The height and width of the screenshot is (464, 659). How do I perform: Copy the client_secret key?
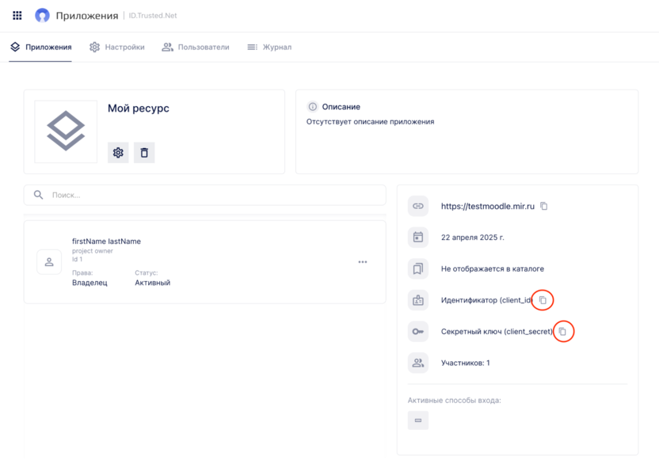tap(562, 332)
